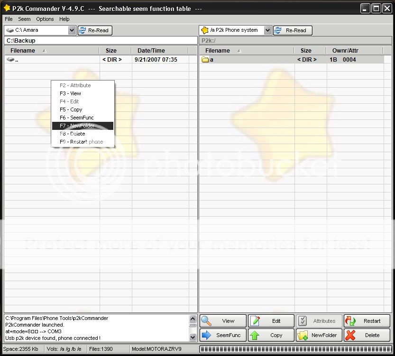Expand the /a P2k Phone system dropdown
This screenshot has width=395, height=356.
[267, 30]
